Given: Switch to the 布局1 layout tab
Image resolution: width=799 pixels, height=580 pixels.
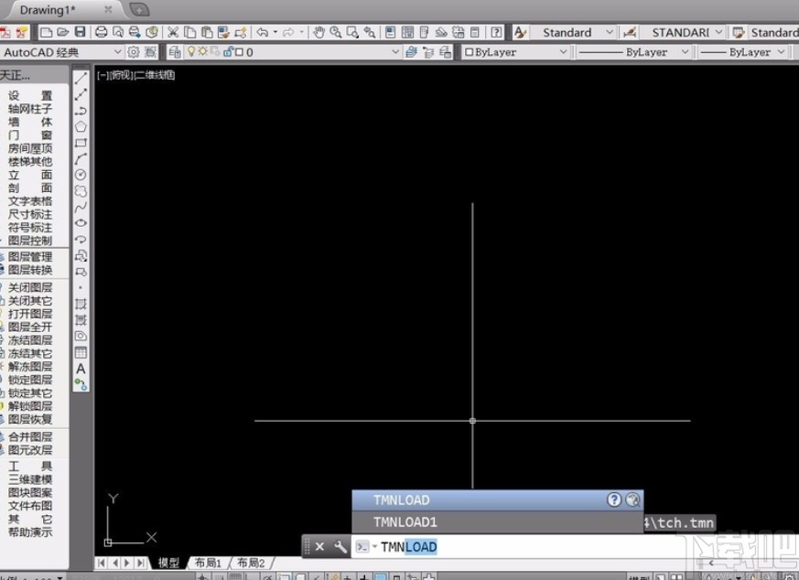Looking at the screenshot, I should 208,563.
